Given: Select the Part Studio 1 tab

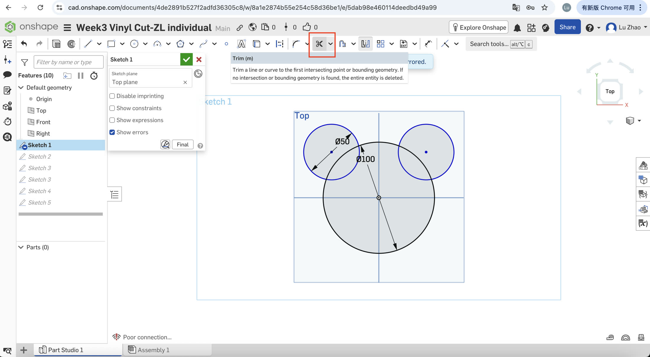Looking at the screenshot, I should click(65, 350).
